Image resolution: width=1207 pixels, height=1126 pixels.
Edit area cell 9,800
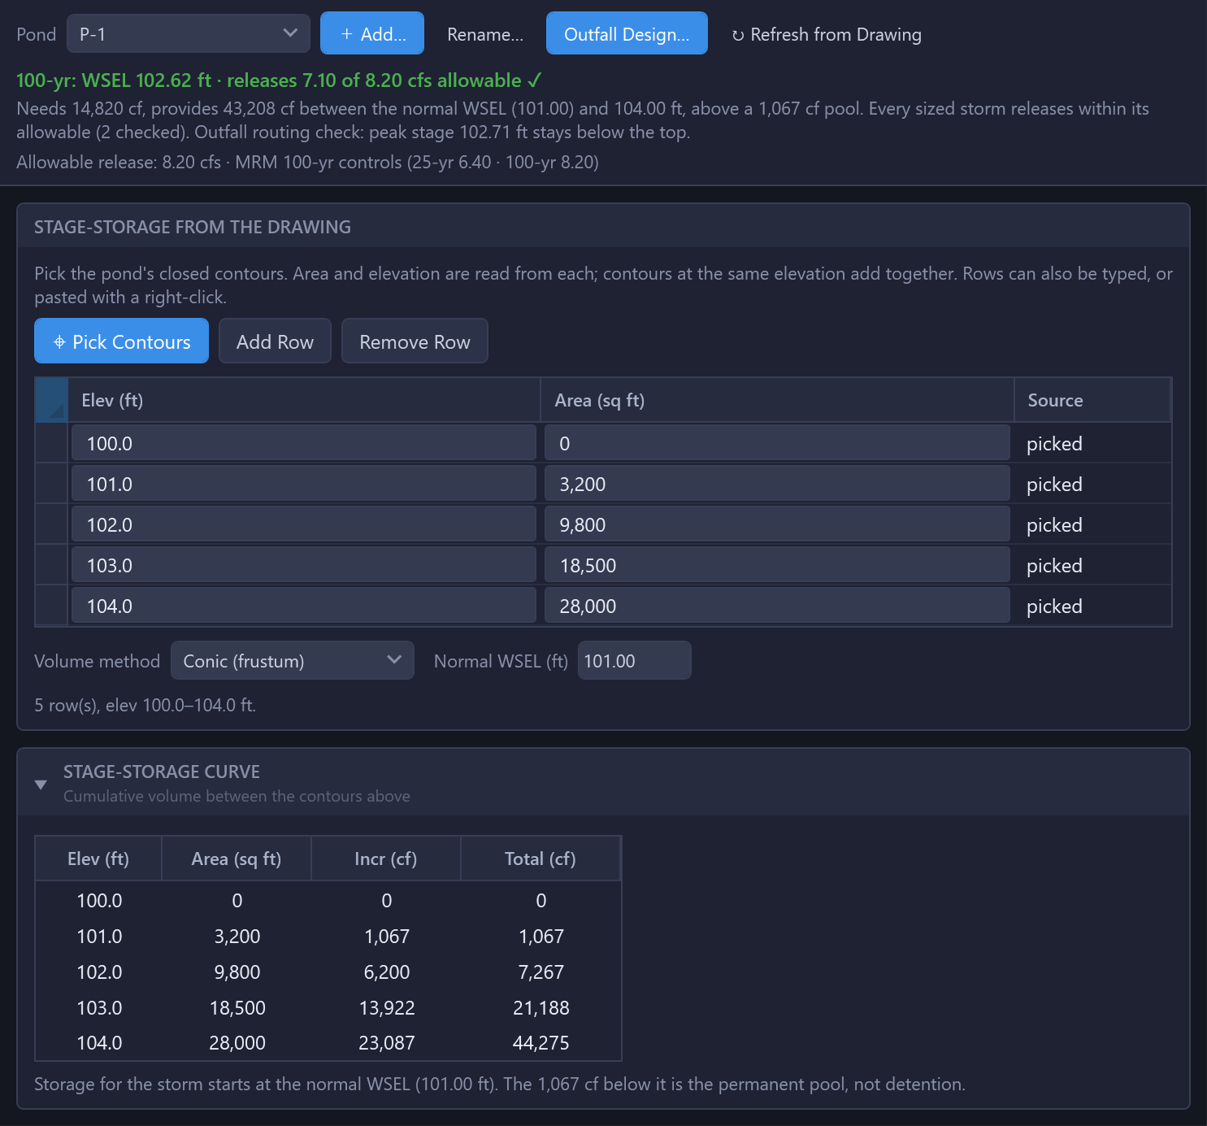777,524
